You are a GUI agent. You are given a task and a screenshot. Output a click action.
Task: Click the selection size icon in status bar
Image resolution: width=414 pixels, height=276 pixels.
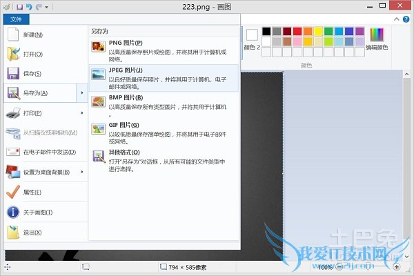point(86,267)
